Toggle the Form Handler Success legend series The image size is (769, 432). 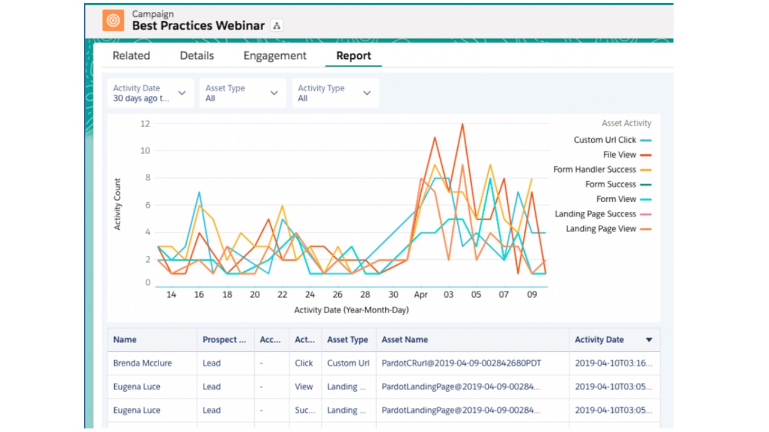594,170
